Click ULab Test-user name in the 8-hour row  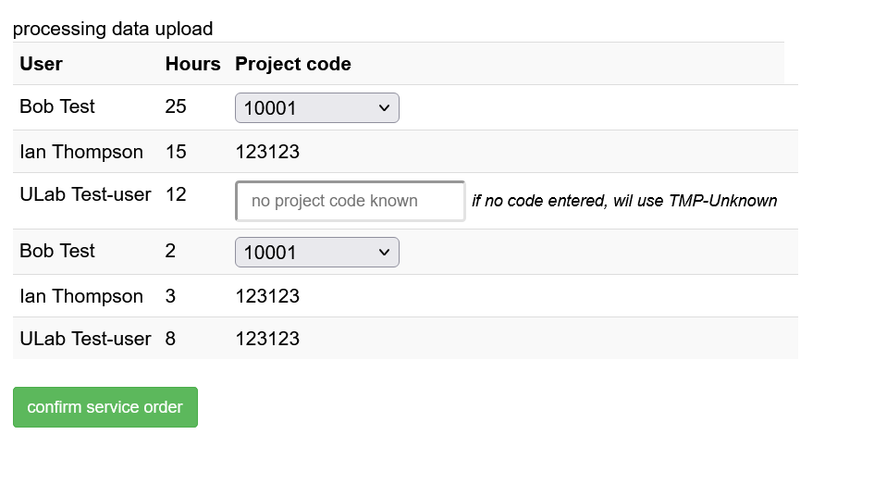tap(85, 339)
